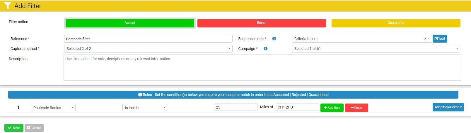Image resolution: width=471 pixels, height=133 pixels.
Task: Click the Edit response code button
Action: pos(440,38)
